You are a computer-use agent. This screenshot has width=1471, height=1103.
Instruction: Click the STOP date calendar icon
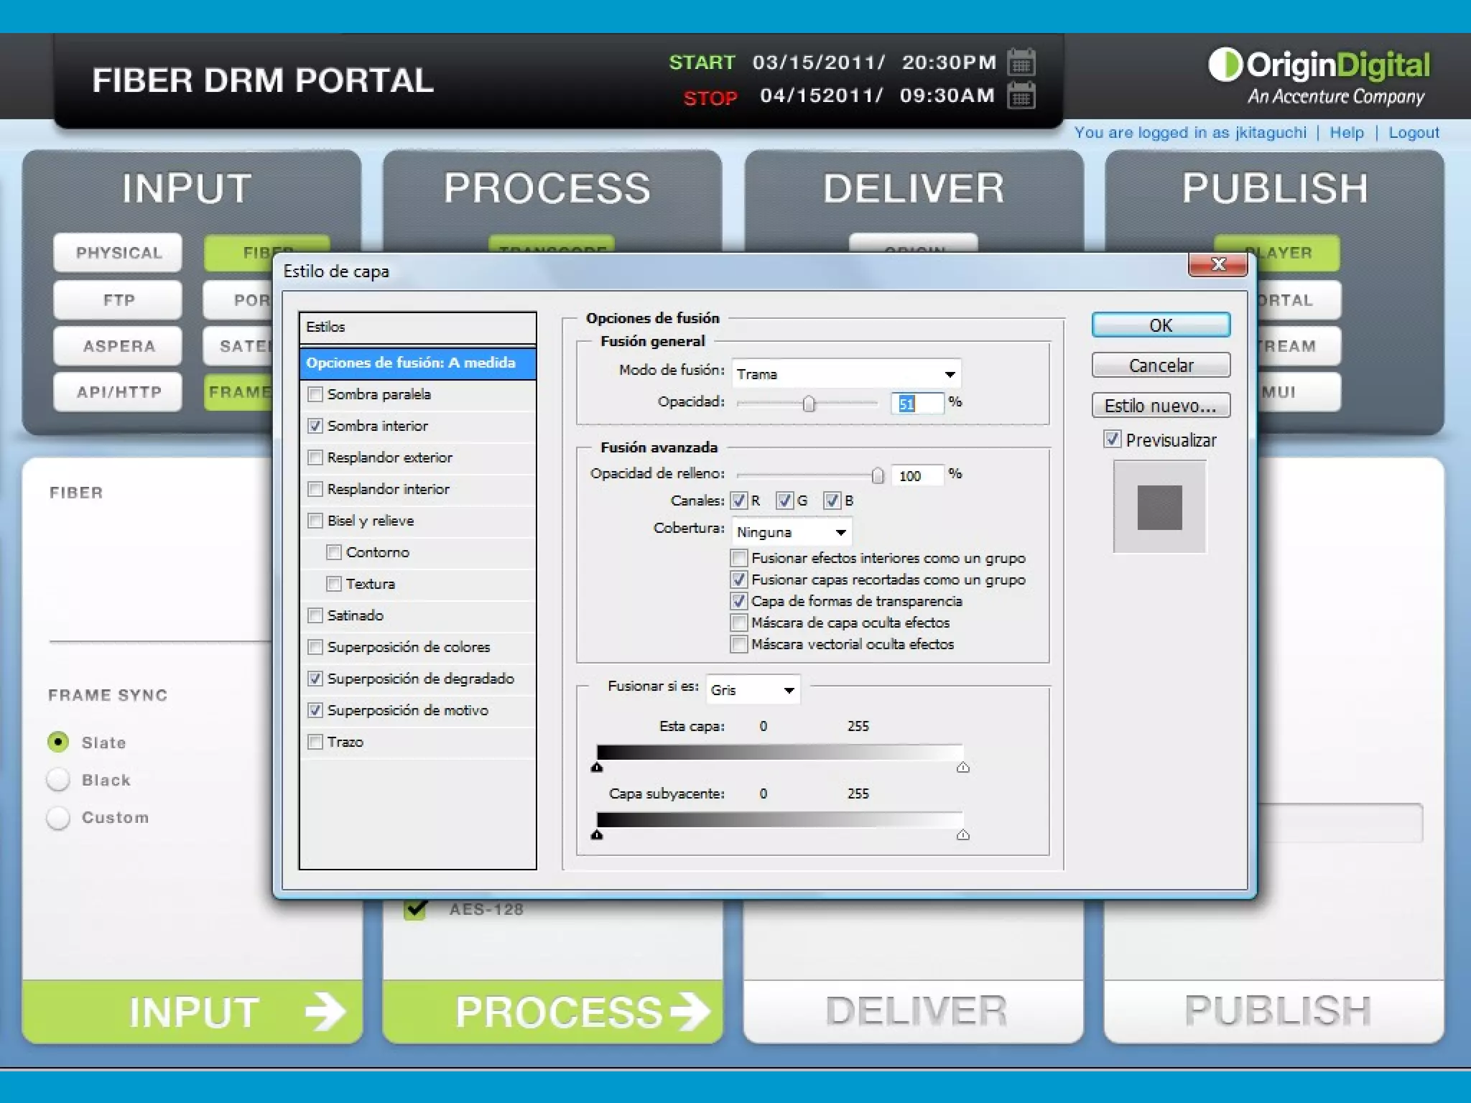click(x=1021, y=96)
